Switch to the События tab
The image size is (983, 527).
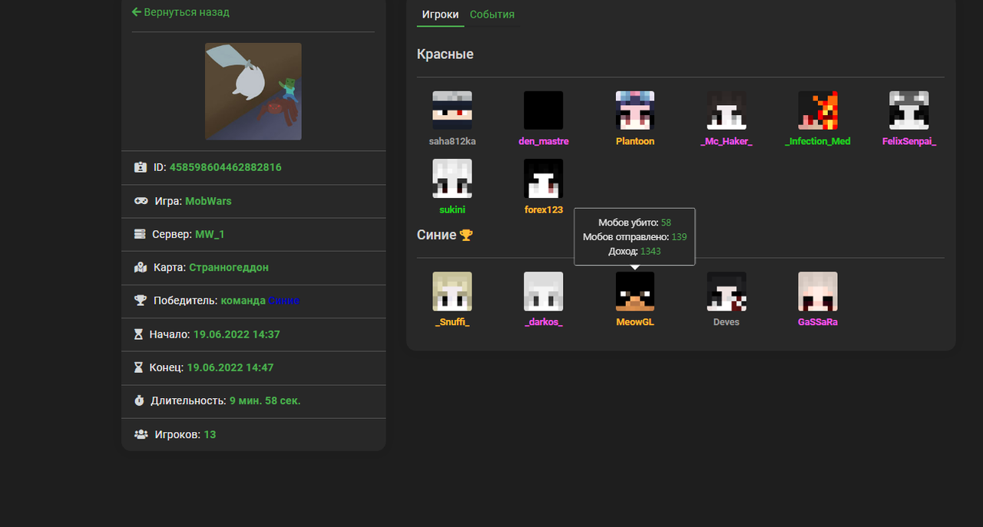pos(492,15)
